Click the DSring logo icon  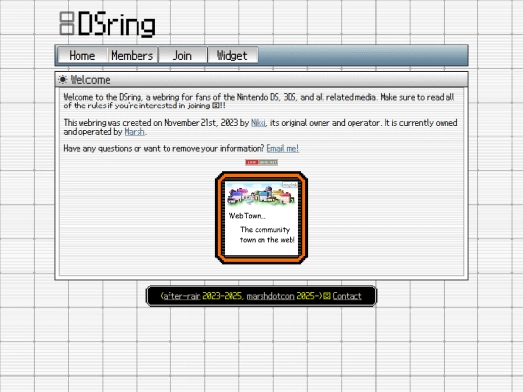[x=67, y=23]
